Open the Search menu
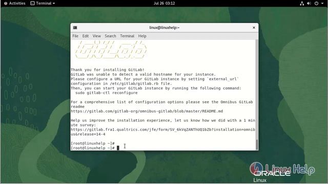The height and width of the screenshot is (184, 328). click(110, 36)
